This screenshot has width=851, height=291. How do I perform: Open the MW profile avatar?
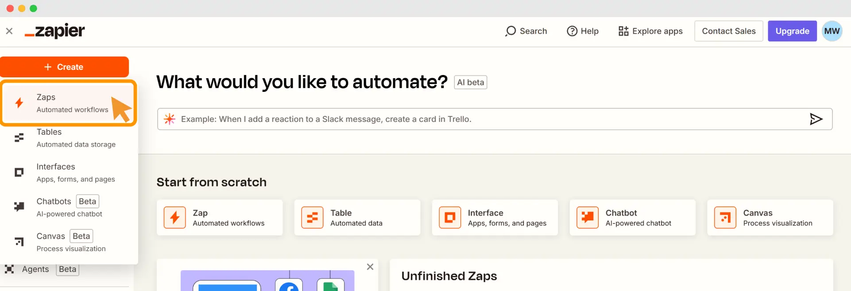pos(832,31)
